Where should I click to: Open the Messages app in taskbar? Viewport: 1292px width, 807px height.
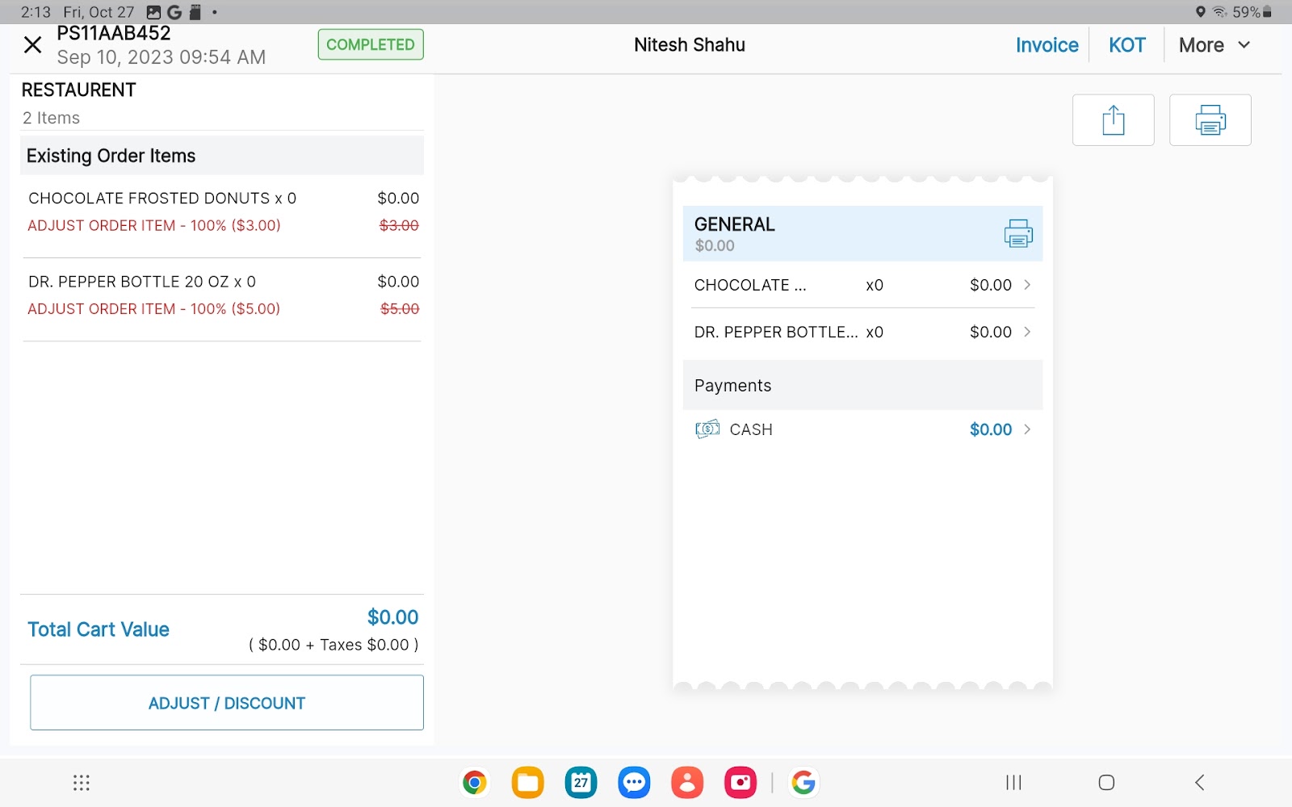point(634,782)
